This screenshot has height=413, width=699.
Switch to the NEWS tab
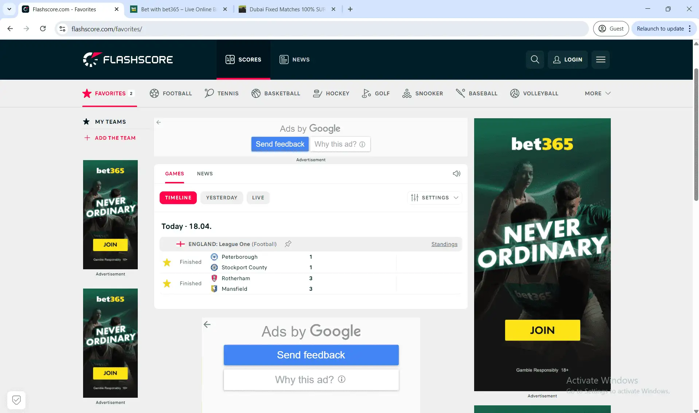[x=205, y=174]
